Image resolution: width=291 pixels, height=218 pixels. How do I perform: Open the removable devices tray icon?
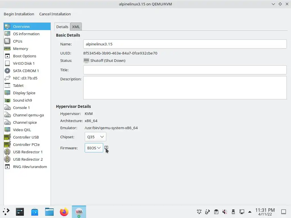pos(233,212)
